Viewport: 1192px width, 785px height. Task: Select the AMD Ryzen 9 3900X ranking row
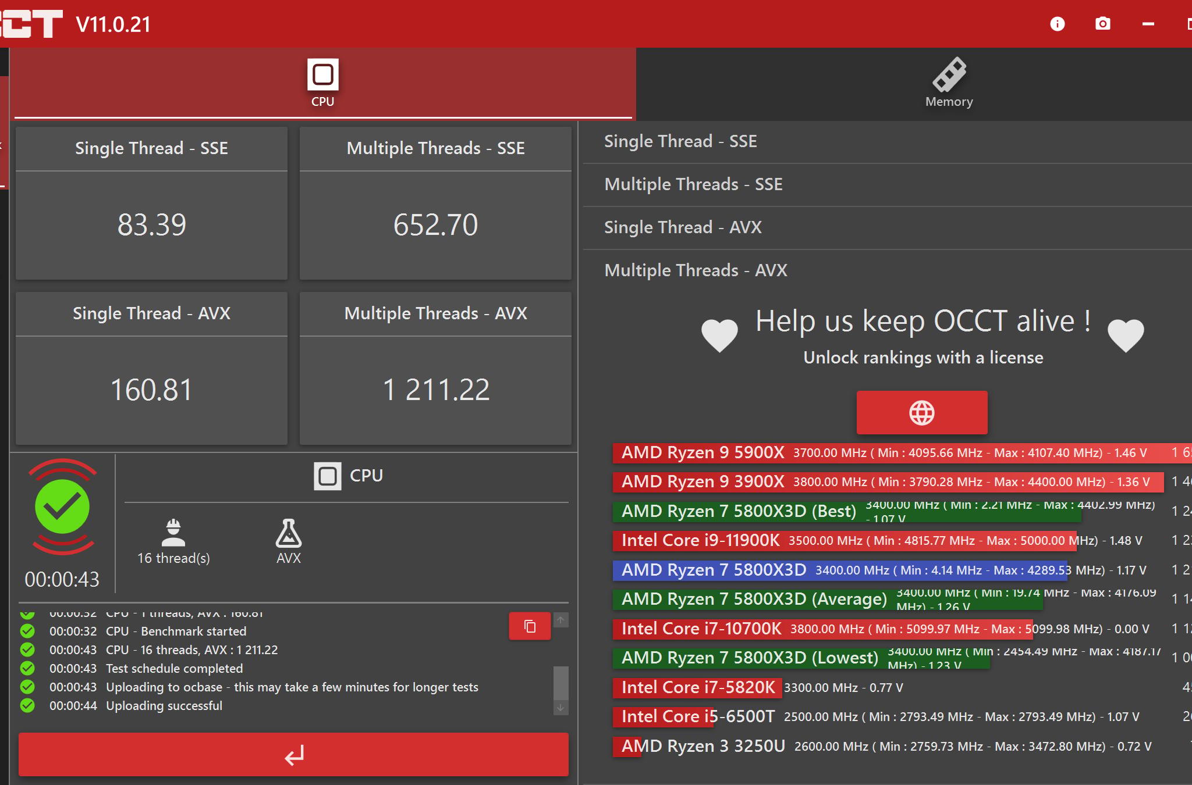click(902, 482)
